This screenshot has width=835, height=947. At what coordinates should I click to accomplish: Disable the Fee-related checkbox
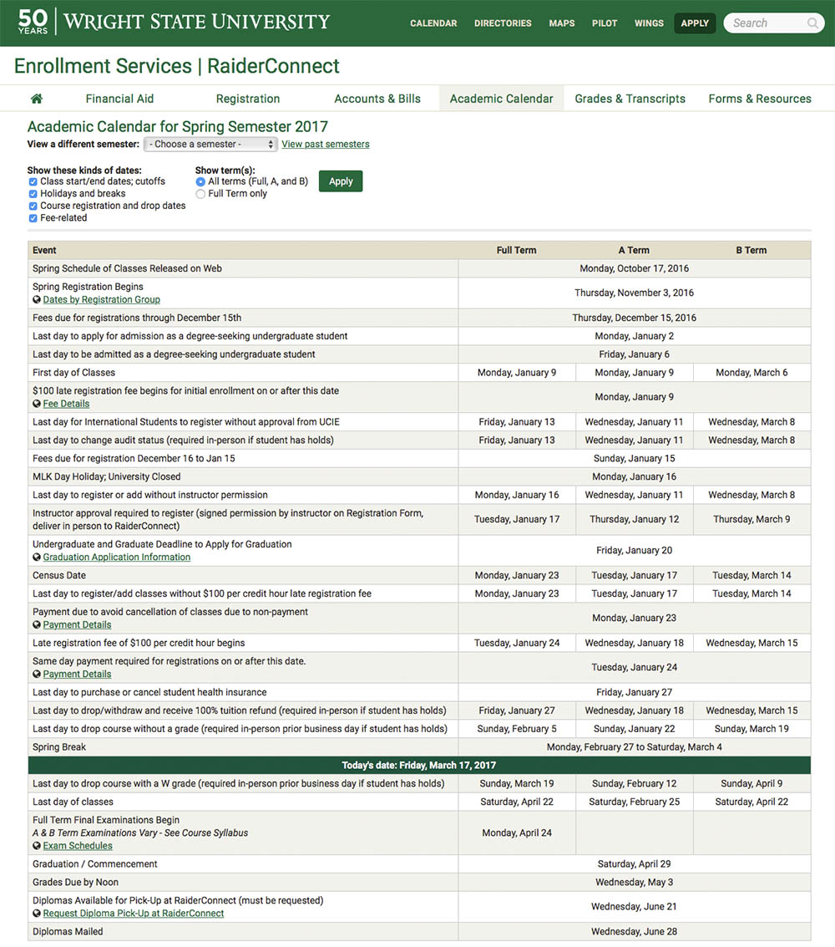(x=33, y=217)
